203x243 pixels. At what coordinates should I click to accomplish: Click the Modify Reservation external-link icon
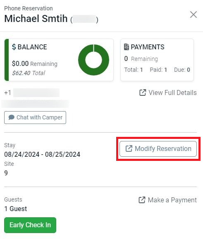point(129,148)
